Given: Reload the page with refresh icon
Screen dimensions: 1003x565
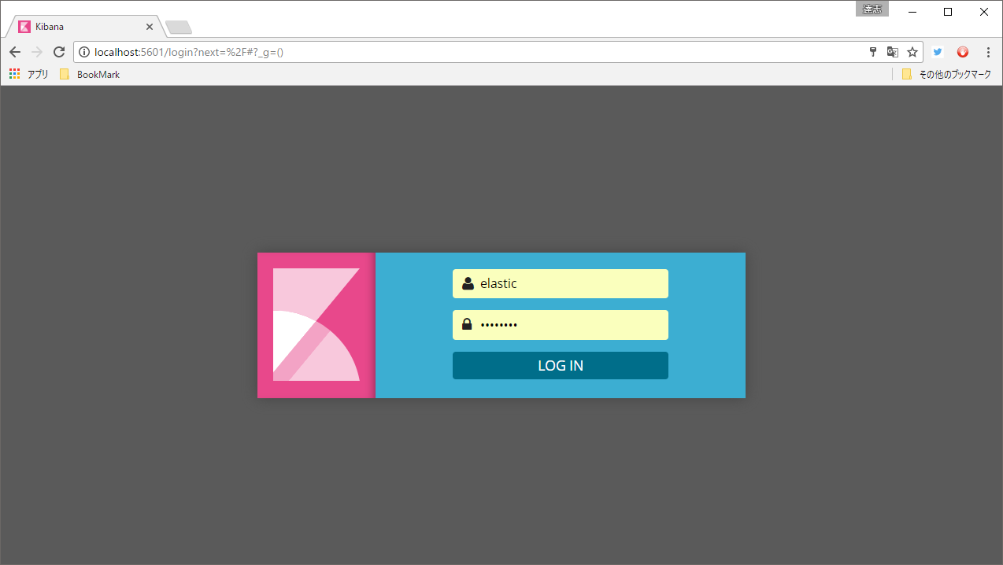Looking at the screenshot, I should [59, 52].
